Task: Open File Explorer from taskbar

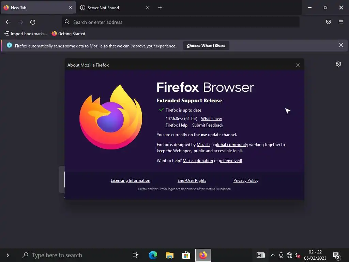Action: click(x=170, y=255)
